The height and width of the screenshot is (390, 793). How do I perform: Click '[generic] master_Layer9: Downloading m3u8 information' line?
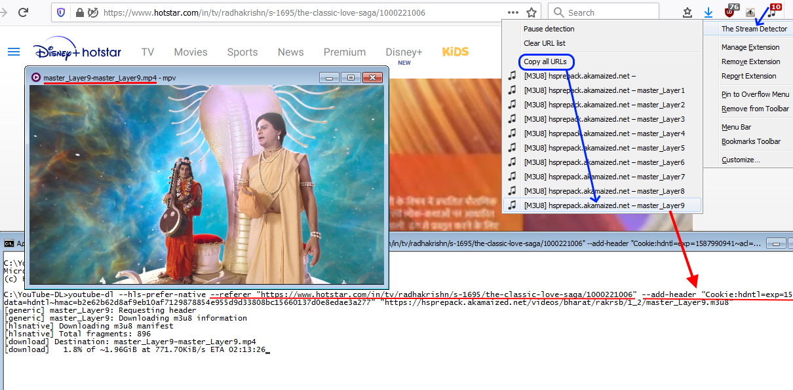coord(125,318)
